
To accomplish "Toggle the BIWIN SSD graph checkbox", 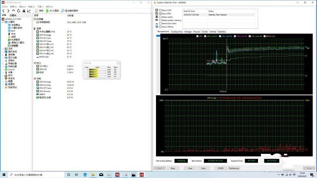I will [264, 36].
